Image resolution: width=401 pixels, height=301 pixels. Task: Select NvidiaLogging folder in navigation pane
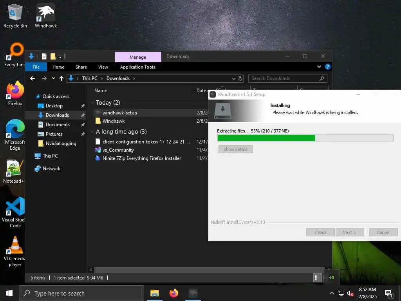(x=61, y=143)
